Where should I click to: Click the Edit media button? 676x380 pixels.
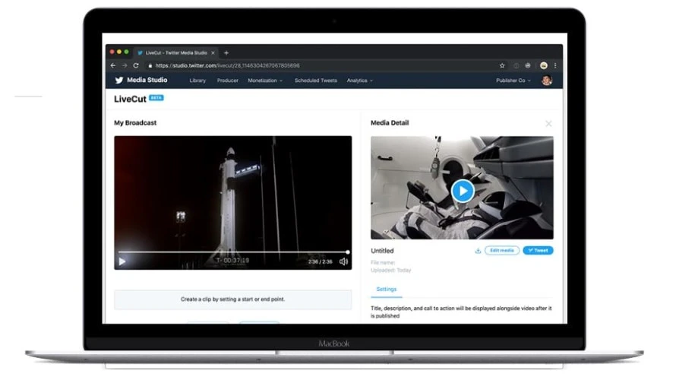pyautogui.click(x=502, y=251)
